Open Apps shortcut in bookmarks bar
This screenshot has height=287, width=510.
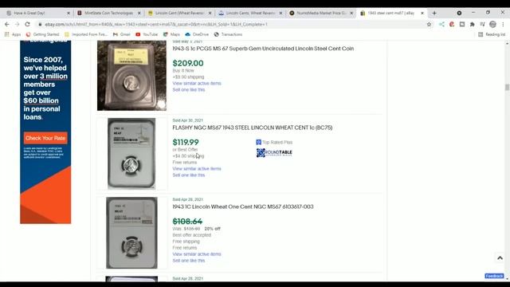click(13, 34)
